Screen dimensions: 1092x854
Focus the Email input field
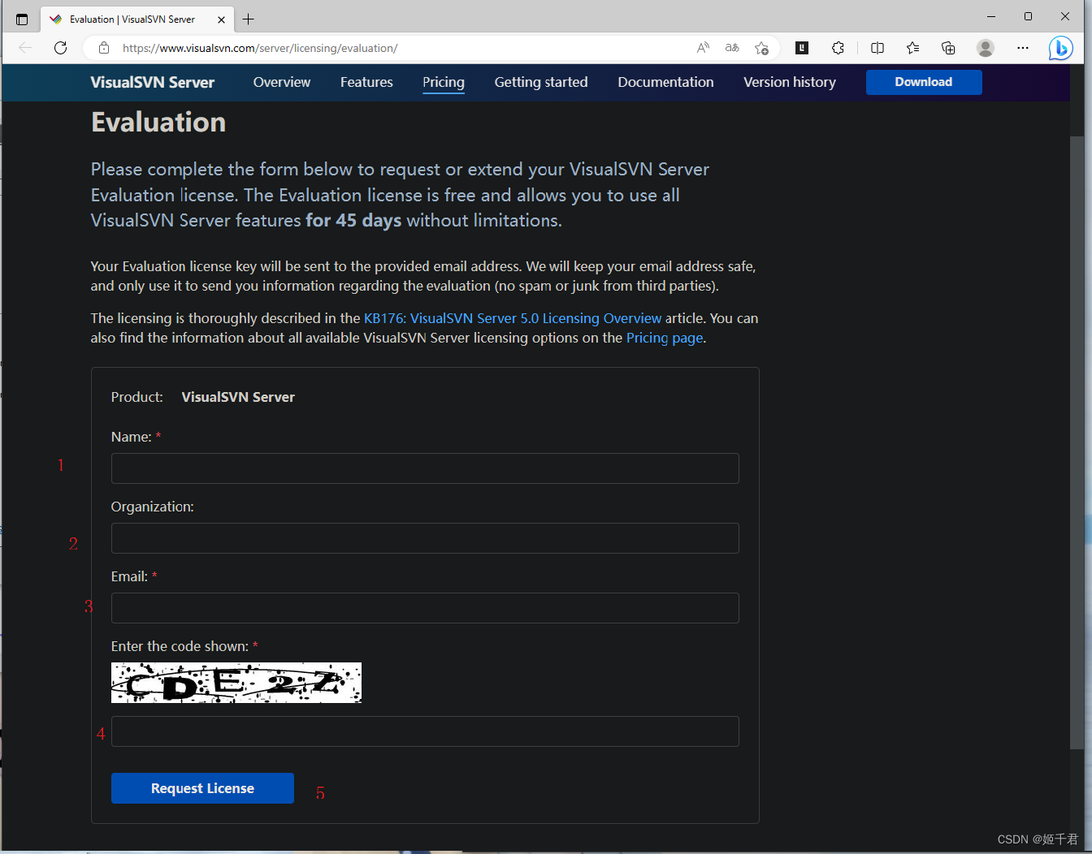point(425,608)
